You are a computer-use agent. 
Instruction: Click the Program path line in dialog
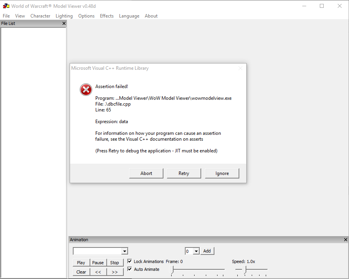(x=163, y=98)
